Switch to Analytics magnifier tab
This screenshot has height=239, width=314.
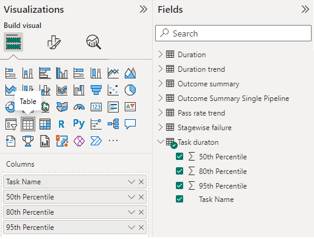94,42
